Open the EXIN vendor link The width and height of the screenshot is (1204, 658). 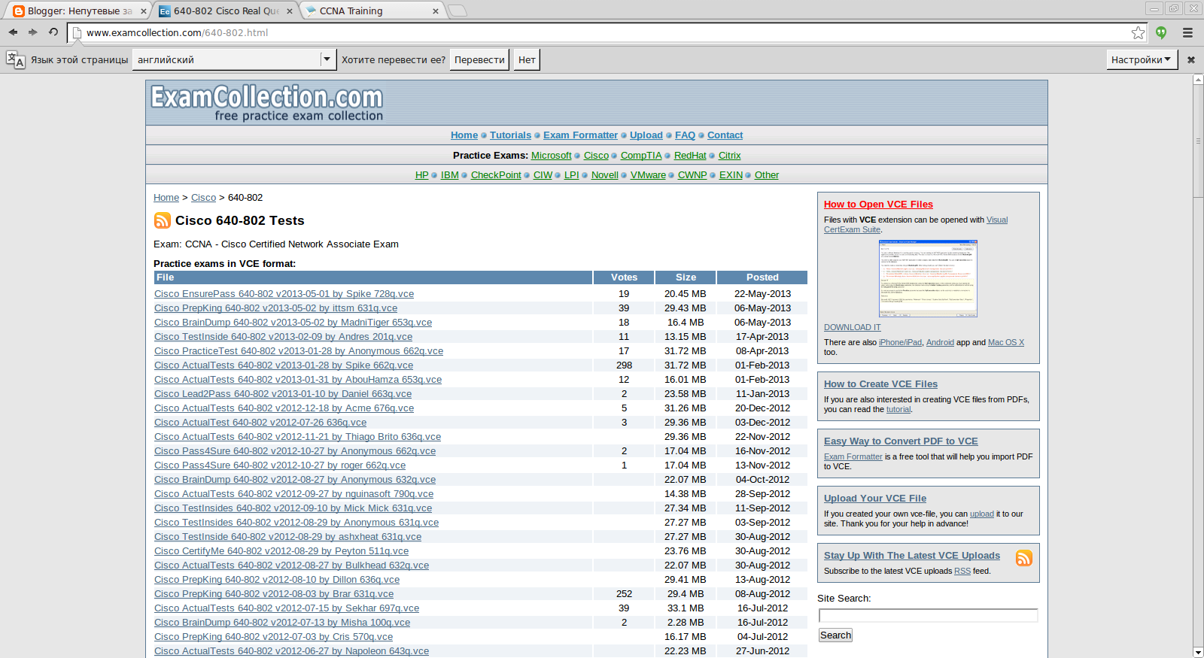click(x=731, y=175)
